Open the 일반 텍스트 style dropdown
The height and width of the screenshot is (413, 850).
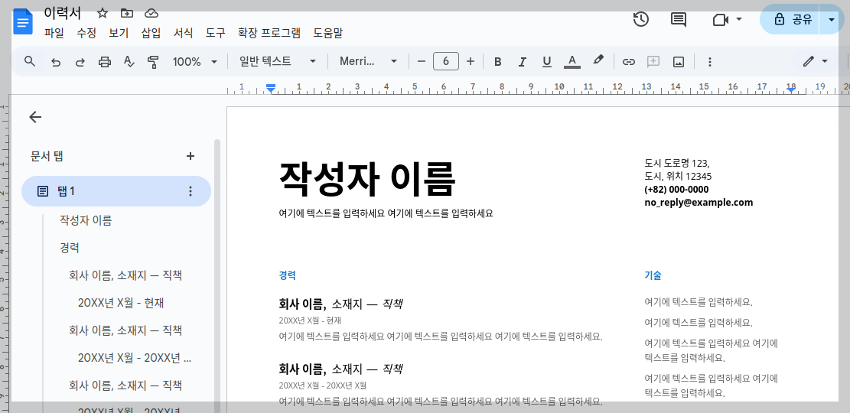pyautogui.click(x=278, y=61)
